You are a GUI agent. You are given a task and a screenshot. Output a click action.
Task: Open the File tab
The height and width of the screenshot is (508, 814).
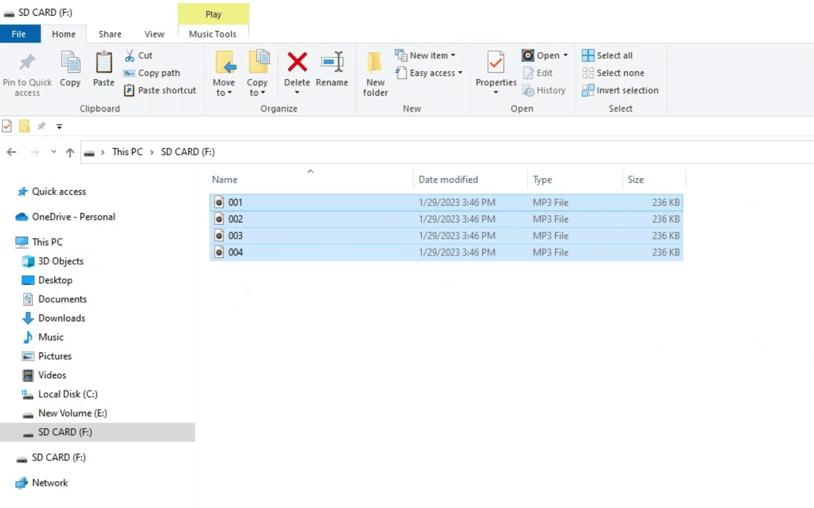(x=19, y=34)
